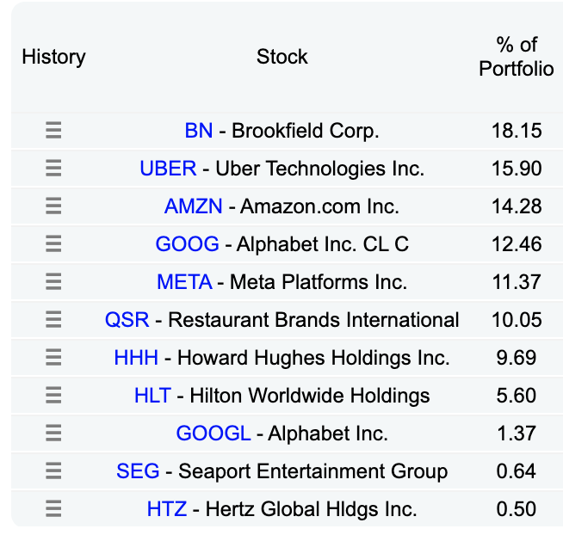Click history icon beside Uber Technologies

pos(53,169)
